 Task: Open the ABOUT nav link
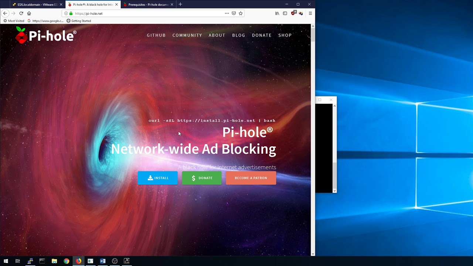pos(217,35)
